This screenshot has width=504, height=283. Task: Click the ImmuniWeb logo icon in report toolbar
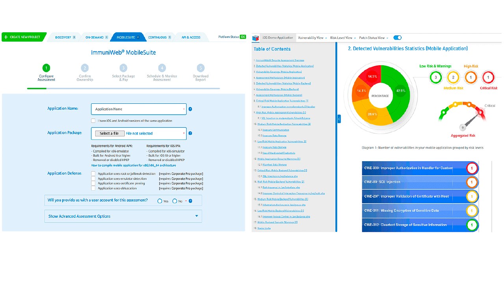[x=256, y=38]
